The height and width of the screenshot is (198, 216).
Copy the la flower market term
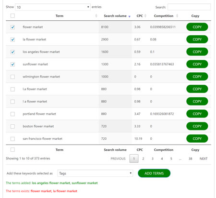point(197,40)
